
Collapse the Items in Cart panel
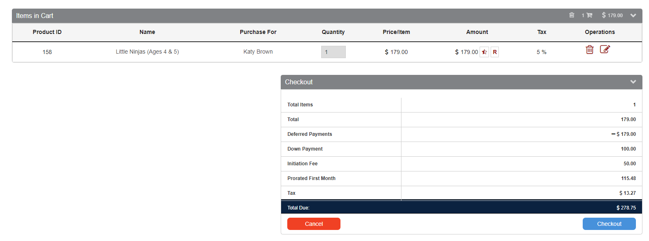[633, 16]
